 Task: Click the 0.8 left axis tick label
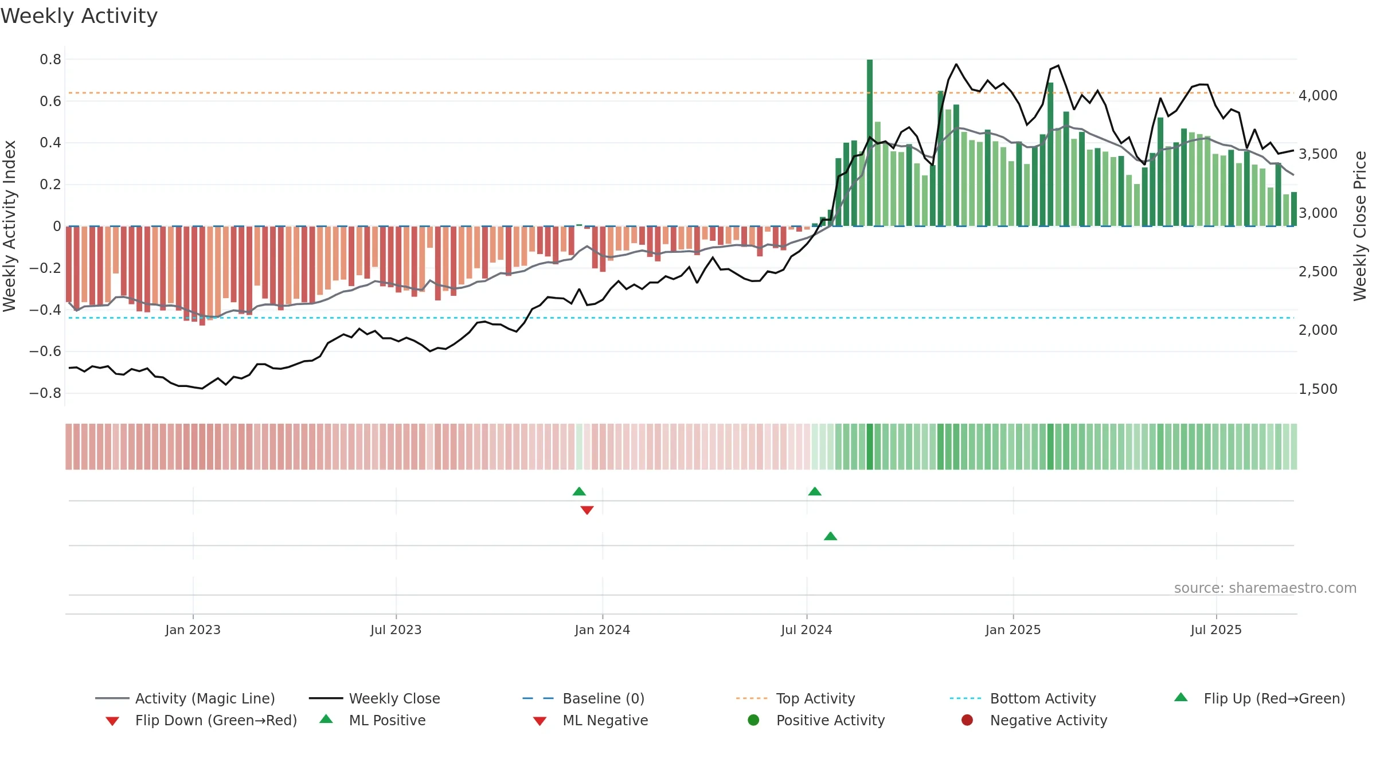coord(50,59)
